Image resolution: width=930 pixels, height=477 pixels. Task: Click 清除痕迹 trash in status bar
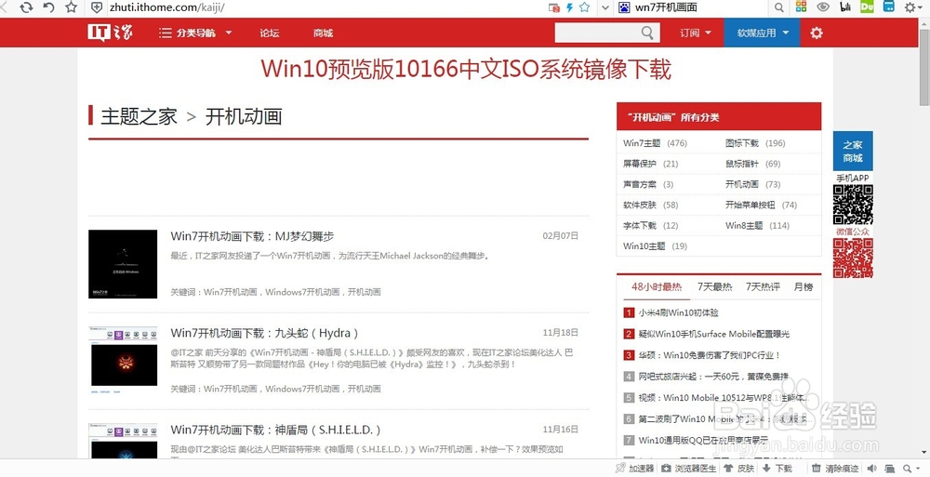click(x=836, y=469)
